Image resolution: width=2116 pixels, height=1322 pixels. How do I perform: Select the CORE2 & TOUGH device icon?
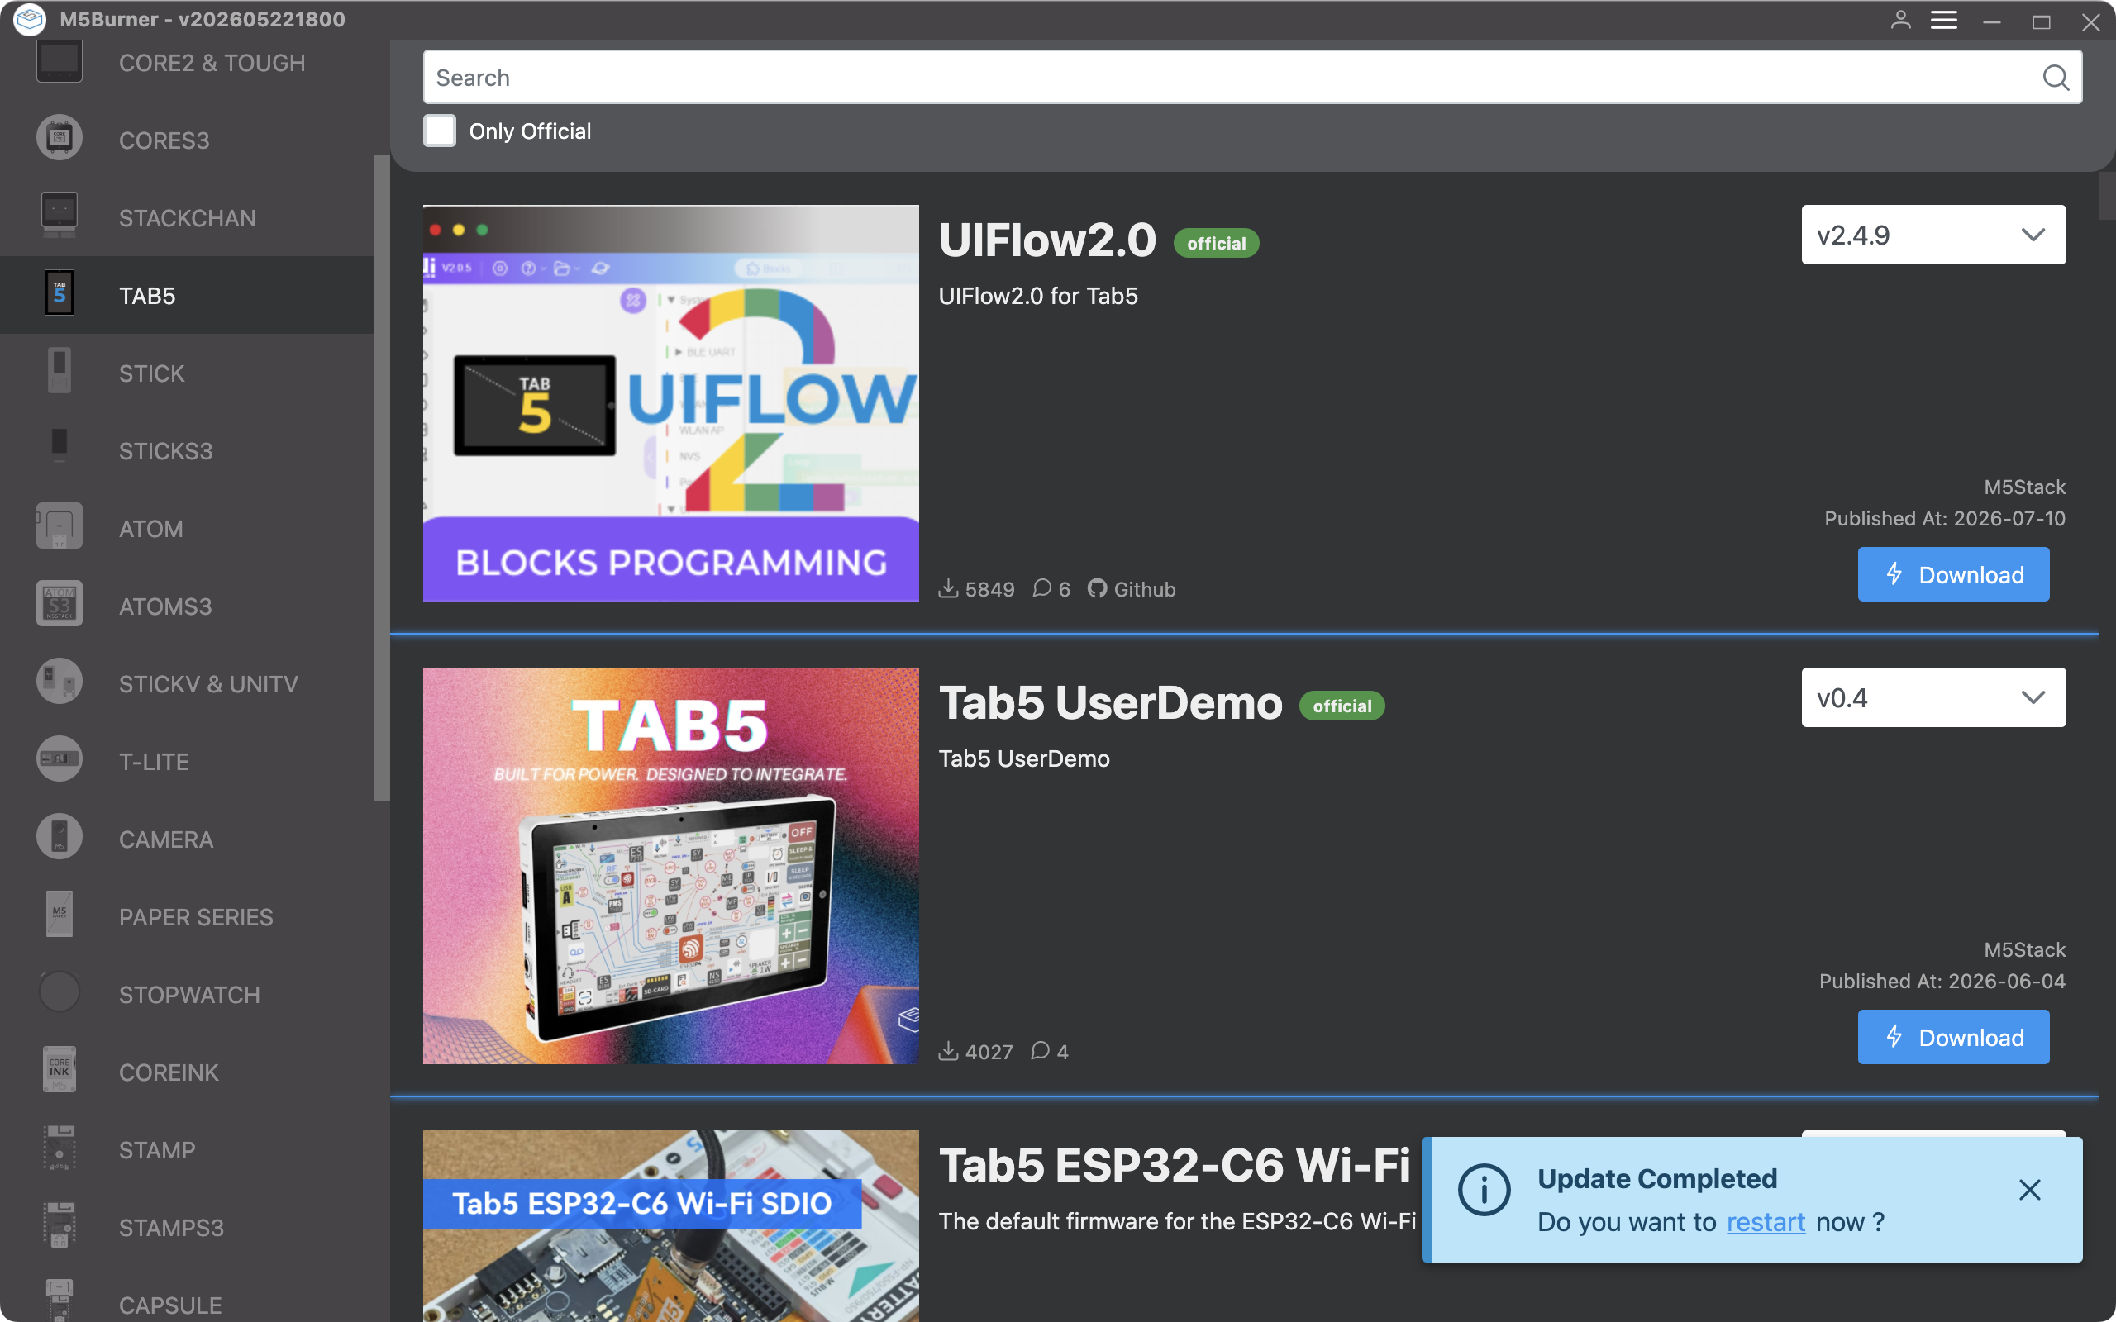(x=60, y=62)
